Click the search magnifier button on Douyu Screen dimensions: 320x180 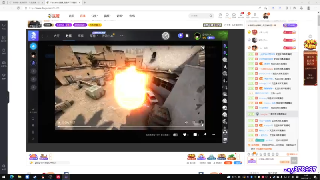point(211,16)
